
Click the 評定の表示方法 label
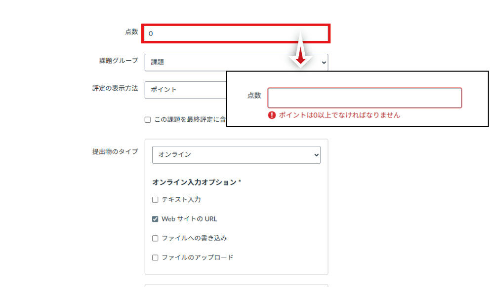pyautogui.click(x=115, y=89)
